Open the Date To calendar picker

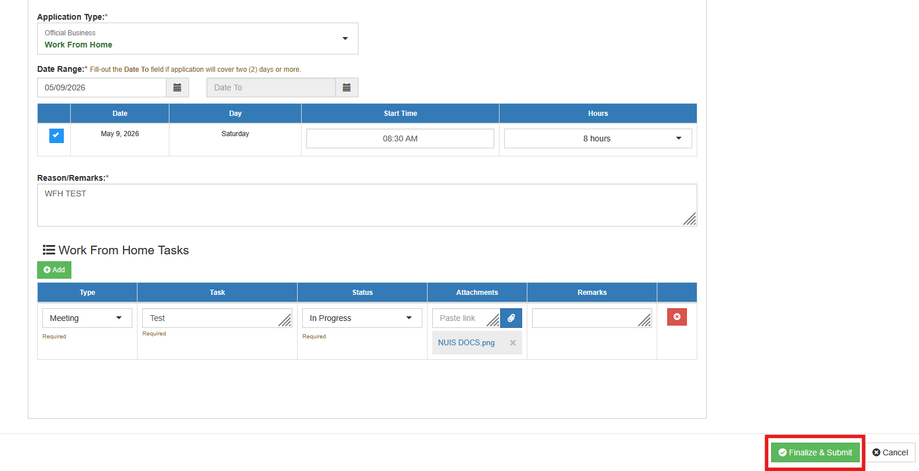coord(346,87)
